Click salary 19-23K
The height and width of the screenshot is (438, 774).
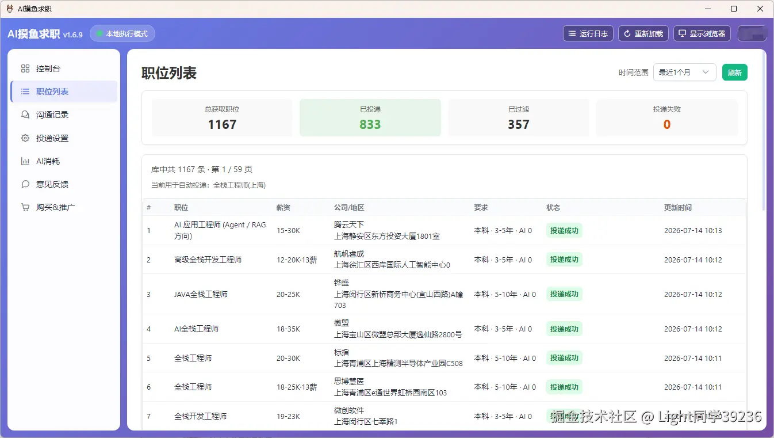[x=288, y=416]
